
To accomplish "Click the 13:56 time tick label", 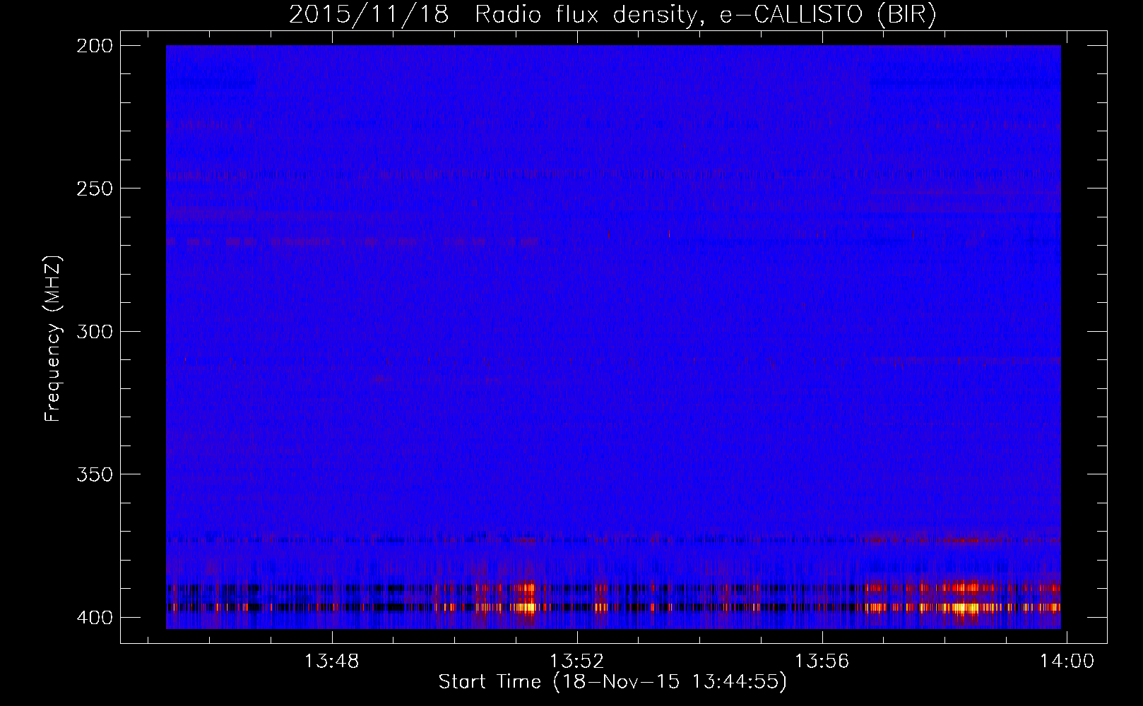I will (x=822, y=661).
